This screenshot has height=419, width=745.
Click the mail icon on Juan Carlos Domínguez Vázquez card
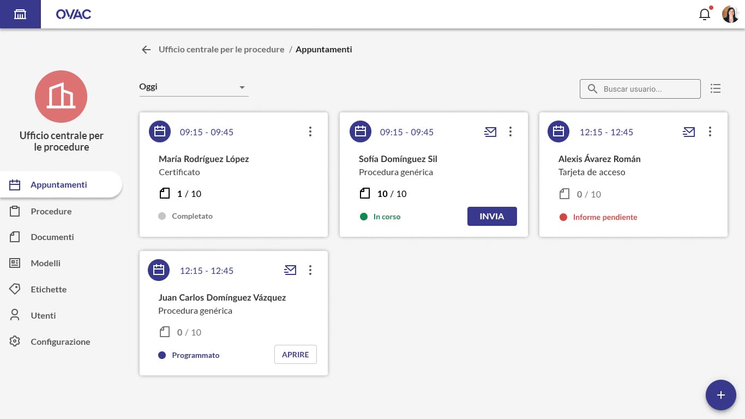click(x=290, y=270)
